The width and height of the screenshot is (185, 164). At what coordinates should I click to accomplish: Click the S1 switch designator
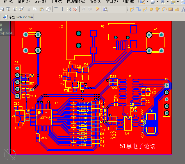pyautogui.click(x=31, y=29)
